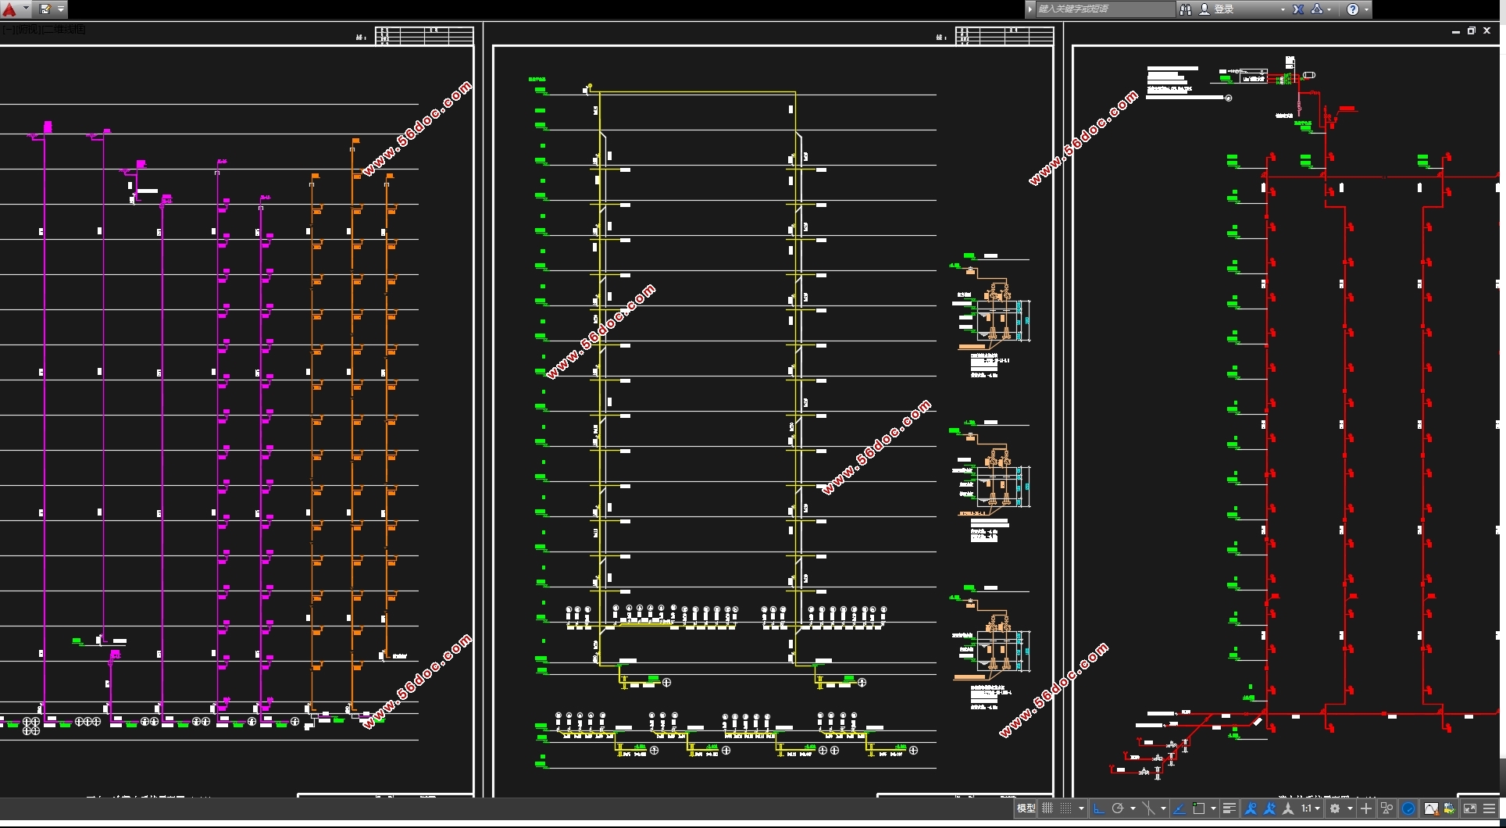The width and height of the screenshot is (1506, 828).
Task: Toggle isometric drafting icon
Action: coord(1148,808)
